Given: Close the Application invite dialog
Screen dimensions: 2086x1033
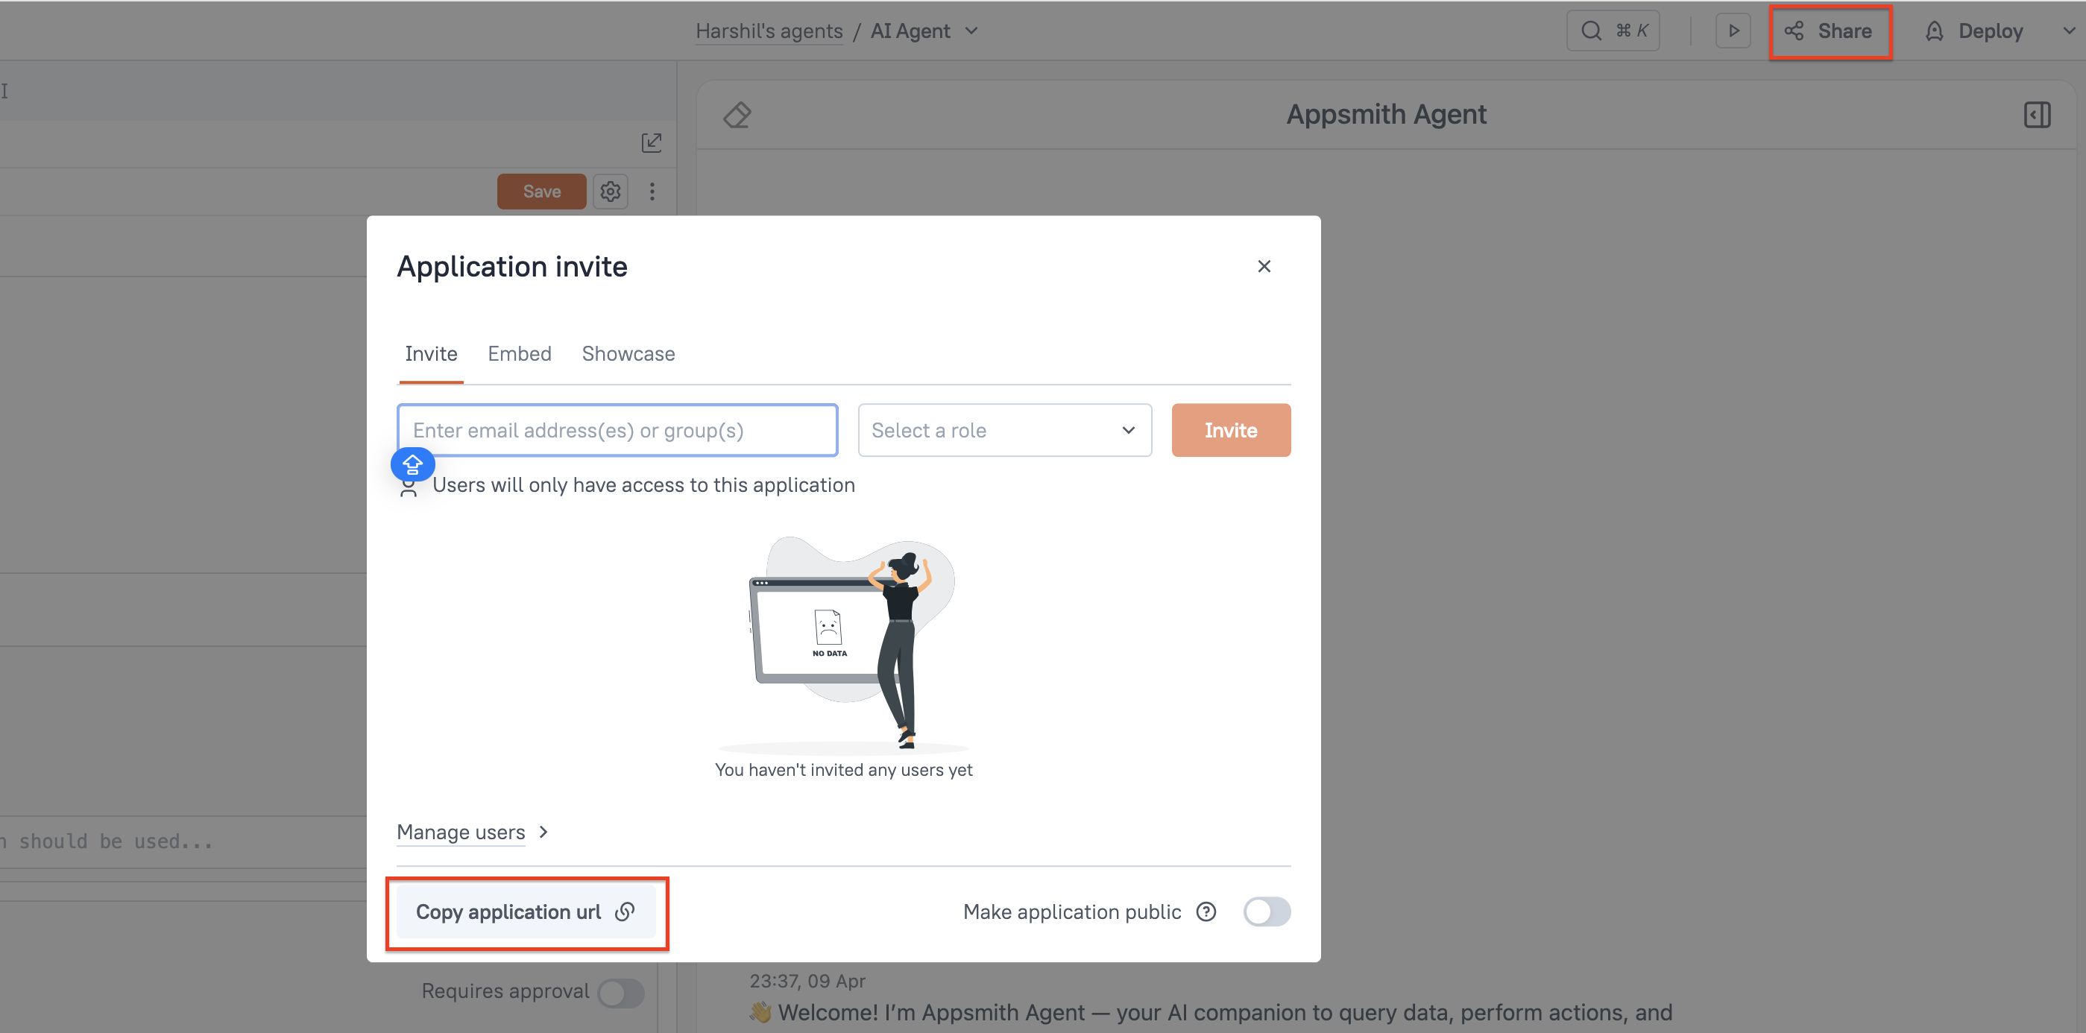Looking at the screenshot, I should coord(1263,266).
